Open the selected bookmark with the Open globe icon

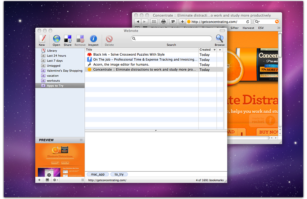[56, 39]
